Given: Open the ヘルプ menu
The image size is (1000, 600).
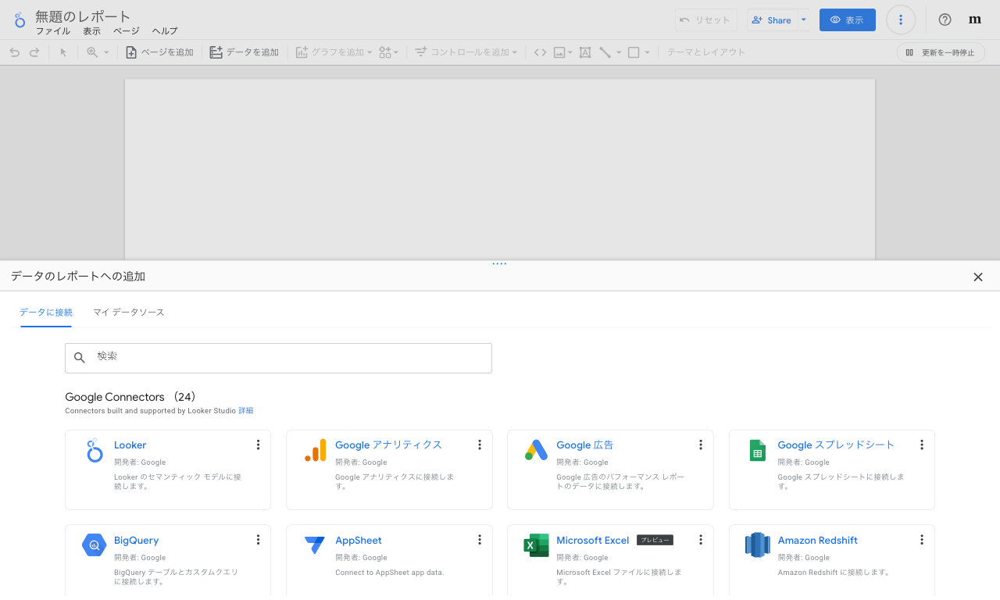Looking at the screenshot, I should pos(165,31).
